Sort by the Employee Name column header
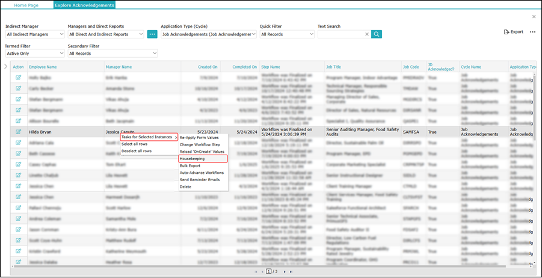542x278 pixels. click(x=43, y=67)
